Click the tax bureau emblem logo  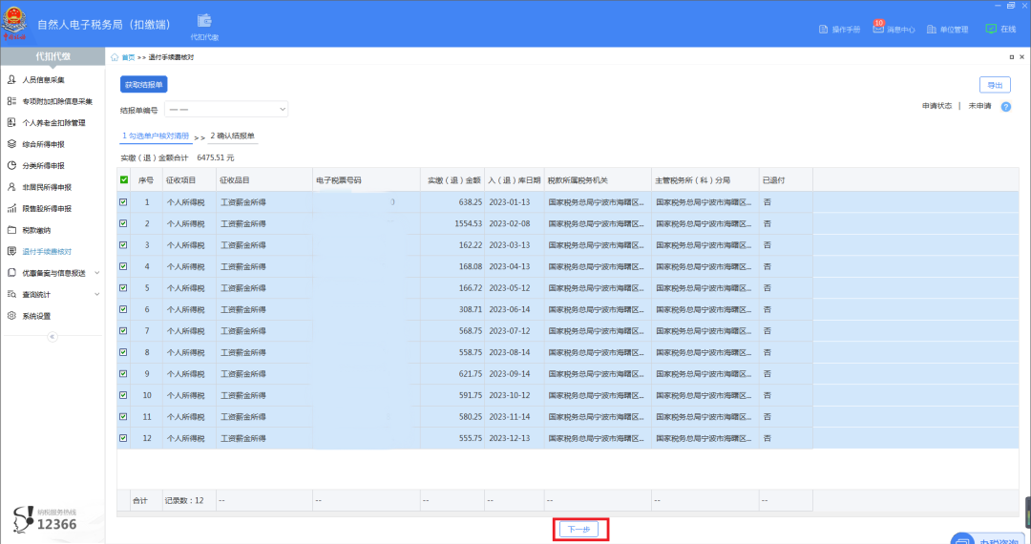pos(13,22)
